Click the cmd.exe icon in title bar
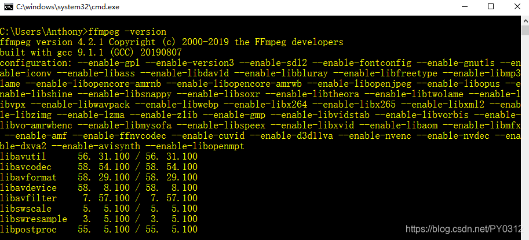The height and width of the screenshot is (240, 529). point(9,7)
